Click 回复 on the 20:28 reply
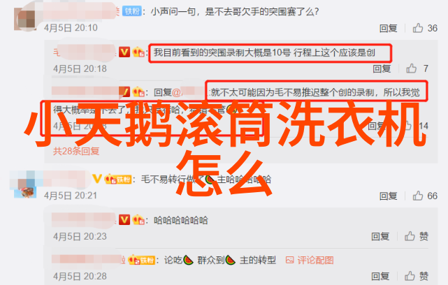The image size is (448, 285). point(380,277)
